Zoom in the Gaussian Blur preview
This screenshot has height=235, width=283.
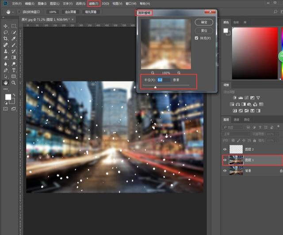point(179,73)
